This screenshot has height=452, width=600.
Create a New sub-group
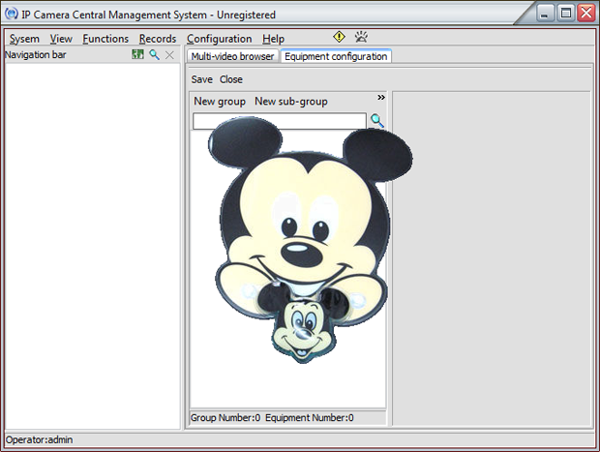pyautogui.click(x=291, y=102)
